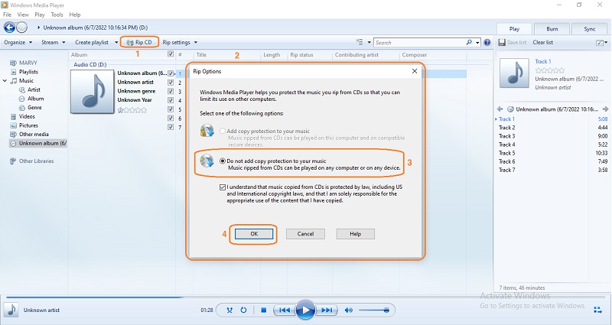Mute using the speaker icon
This screenshot has width=612, height=325.
tap(349, 310)
